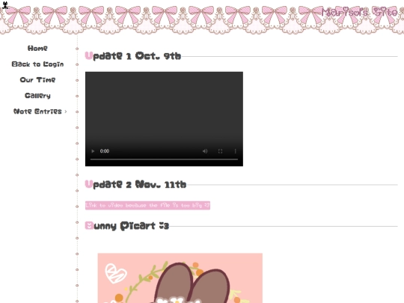404x303 pixels.
Task: Open the Our Time page
Action: (x=37, y=80)
